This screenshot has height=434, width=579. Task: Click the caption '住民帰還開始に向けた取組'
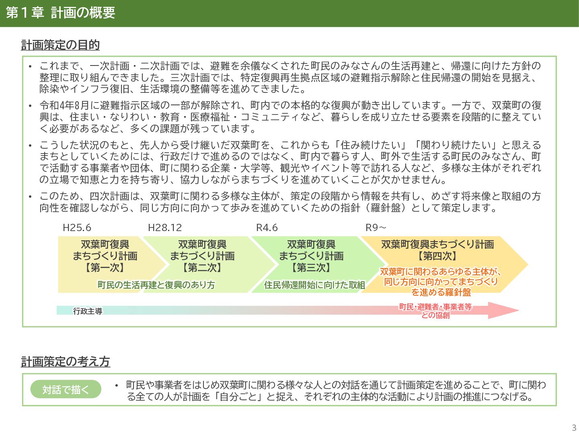tap(314, 285)
